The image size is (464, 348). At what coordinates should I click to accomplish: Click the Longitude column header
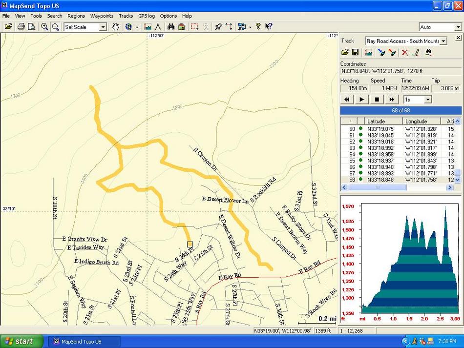tap(422, 121)
